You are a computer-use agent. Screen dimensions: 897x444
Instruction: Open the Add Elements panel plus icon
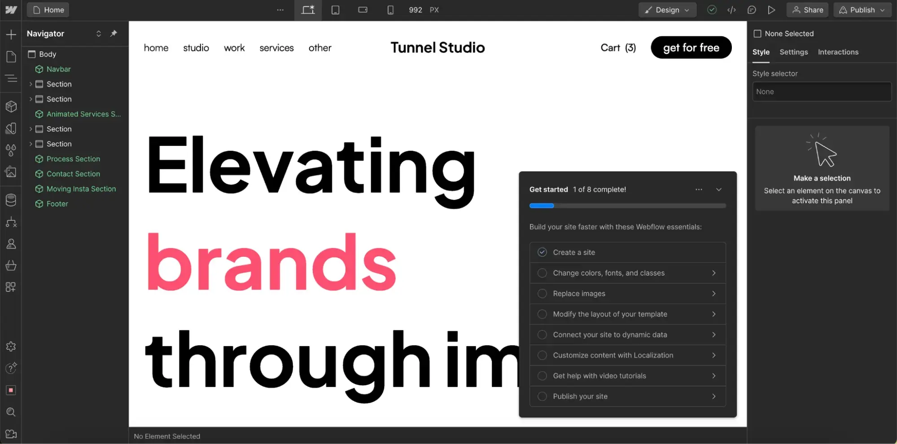pos(11,35)
